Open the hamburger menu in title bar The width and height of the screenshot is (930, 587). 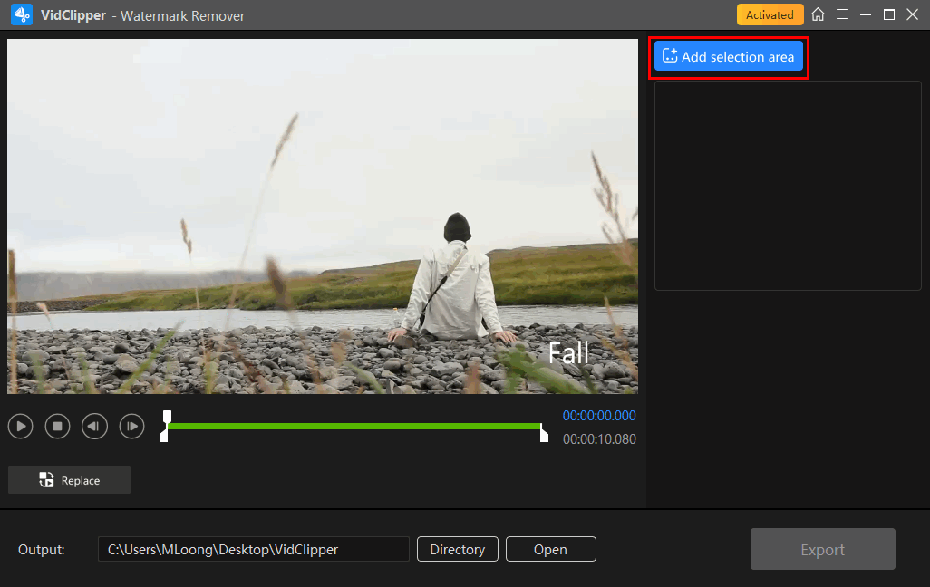coord(842,15)
